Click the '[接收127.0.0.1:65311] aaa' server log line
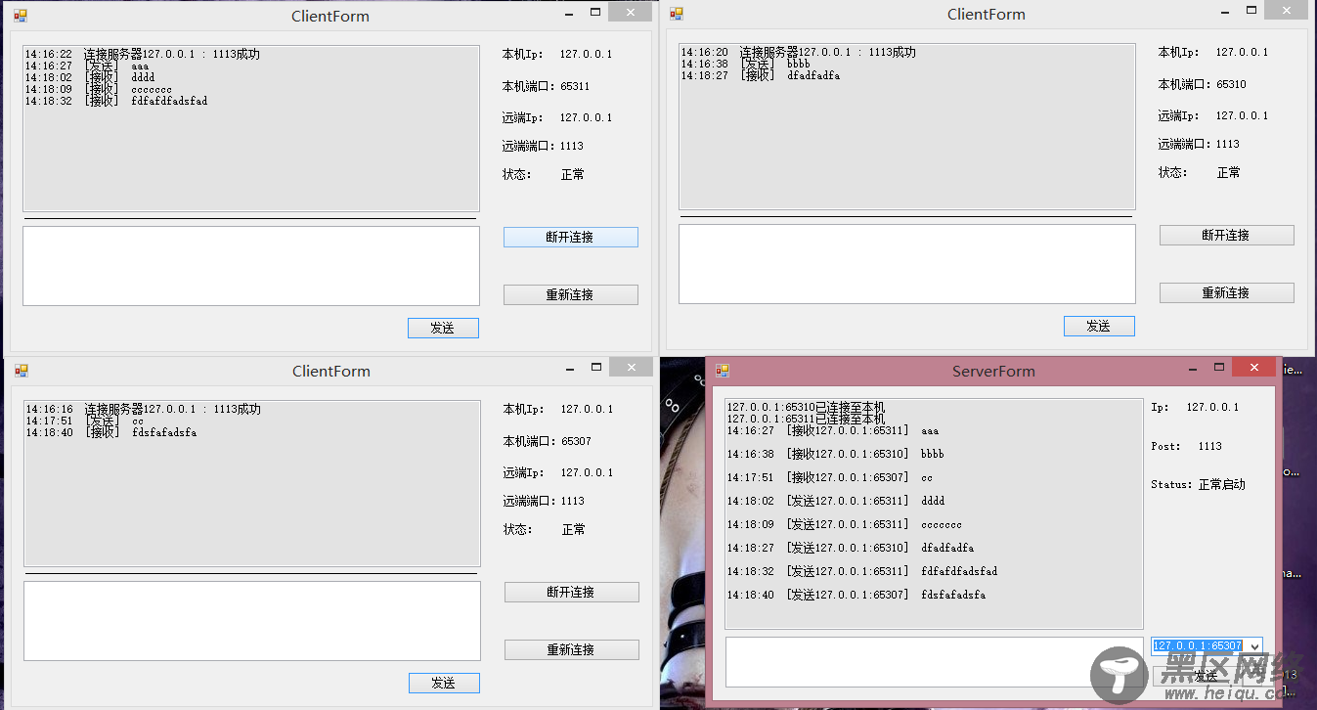Screen dimensions: 1317x710 click(832, 430)
